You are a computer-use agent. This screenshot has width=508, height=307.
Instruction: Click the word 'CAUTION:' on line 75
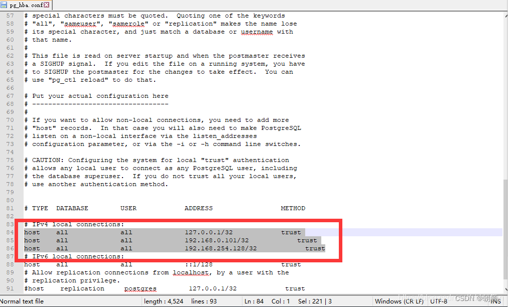48,160
